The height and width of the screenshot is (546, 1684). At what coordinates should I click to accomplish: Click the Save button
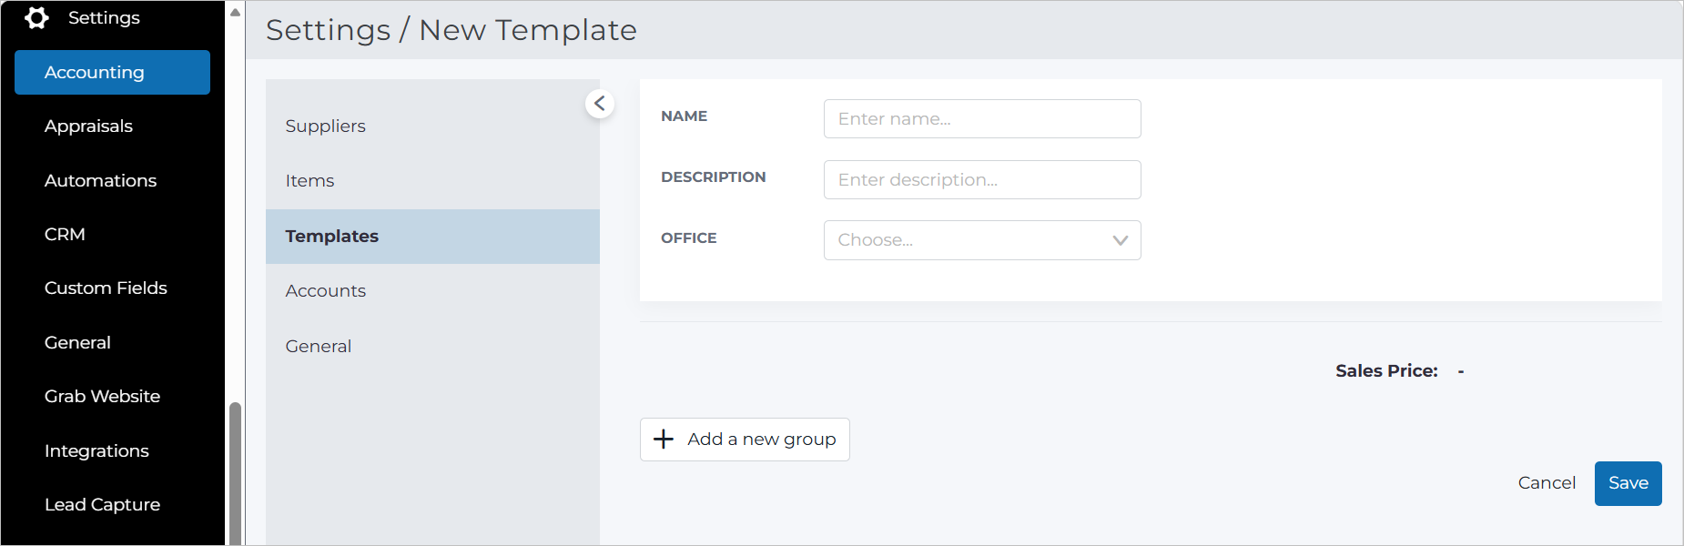[x=1628, y=483]
